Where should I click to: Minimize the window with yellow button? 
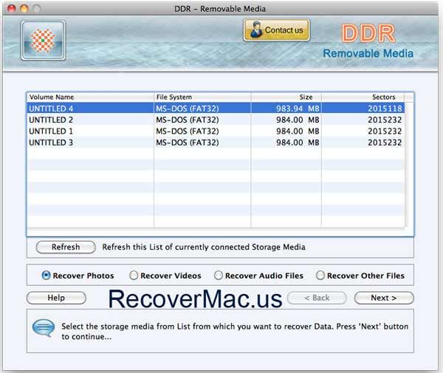pos(24,8)
